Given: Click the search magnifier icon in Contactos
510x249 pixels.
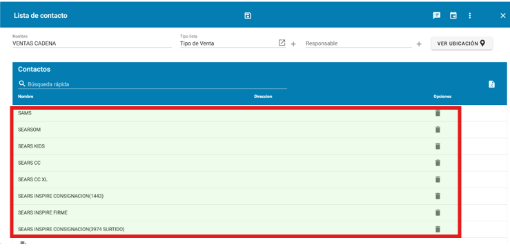Looking at the screenshot, I should click(22, 84).
